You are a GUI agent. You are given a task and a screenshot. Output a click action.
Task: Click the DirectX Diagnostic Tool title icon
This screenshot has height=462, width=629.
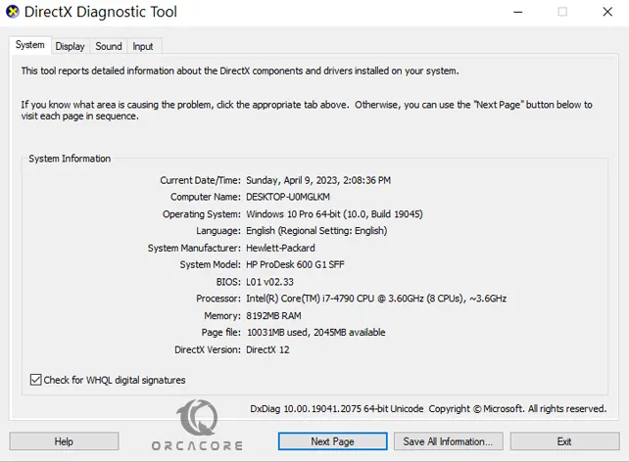(x=13, y=12)
